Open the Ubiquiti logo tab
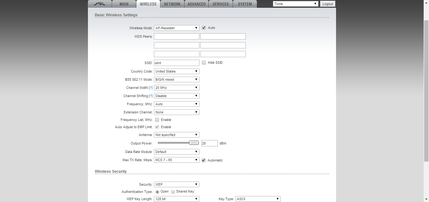Viewport: 429px width, 202px height. [x=100, y=4]
